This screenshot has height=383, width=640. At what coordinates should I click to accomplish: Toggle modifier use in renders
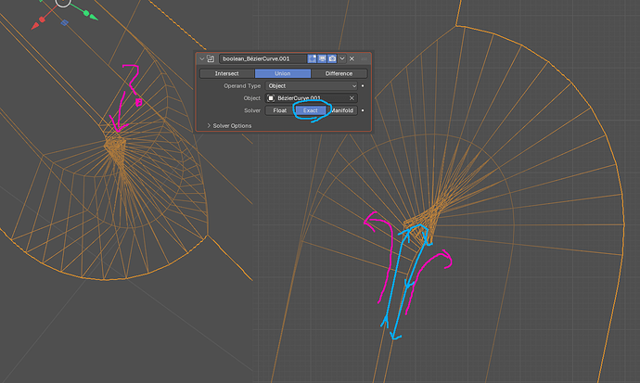pos(332,58)
